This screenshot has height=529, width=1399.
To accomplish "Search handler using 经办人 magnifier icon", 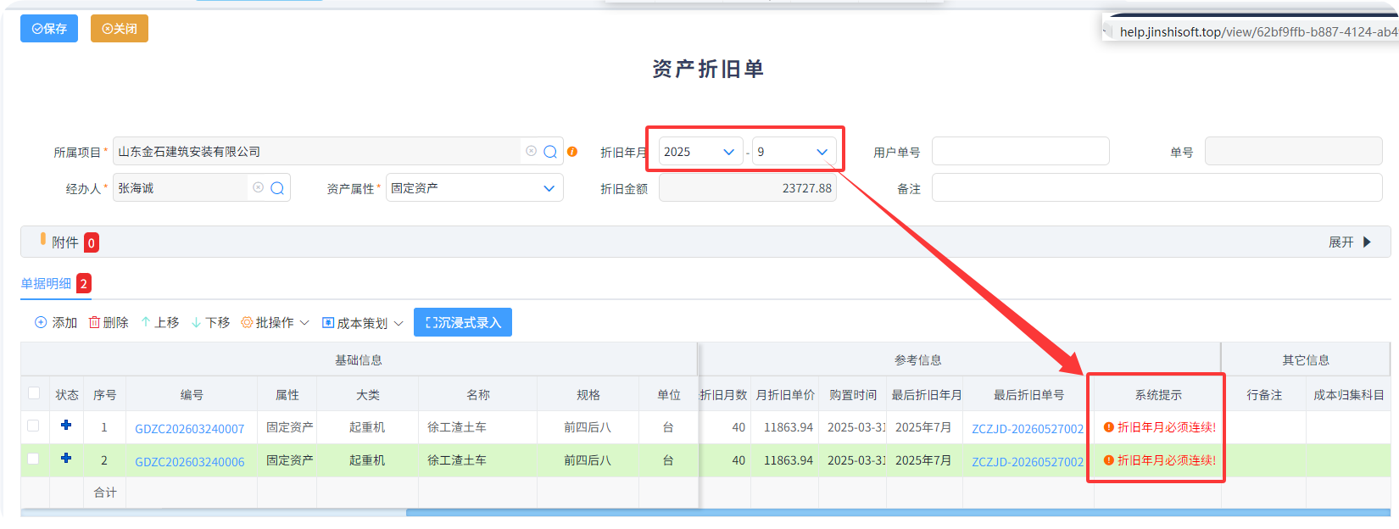I will point(277,188).
